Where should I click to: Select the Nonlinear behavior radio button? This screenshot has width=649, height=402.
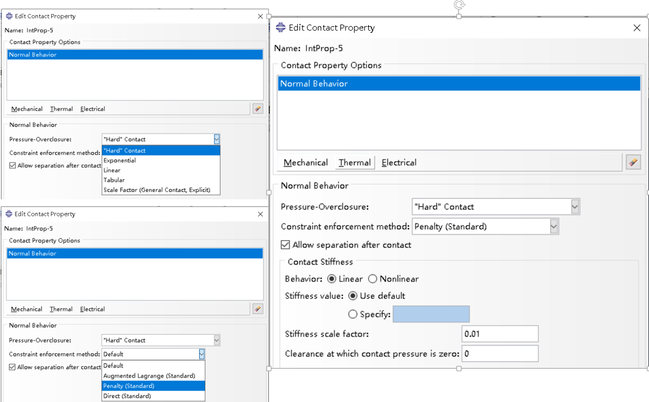point(373,279)
